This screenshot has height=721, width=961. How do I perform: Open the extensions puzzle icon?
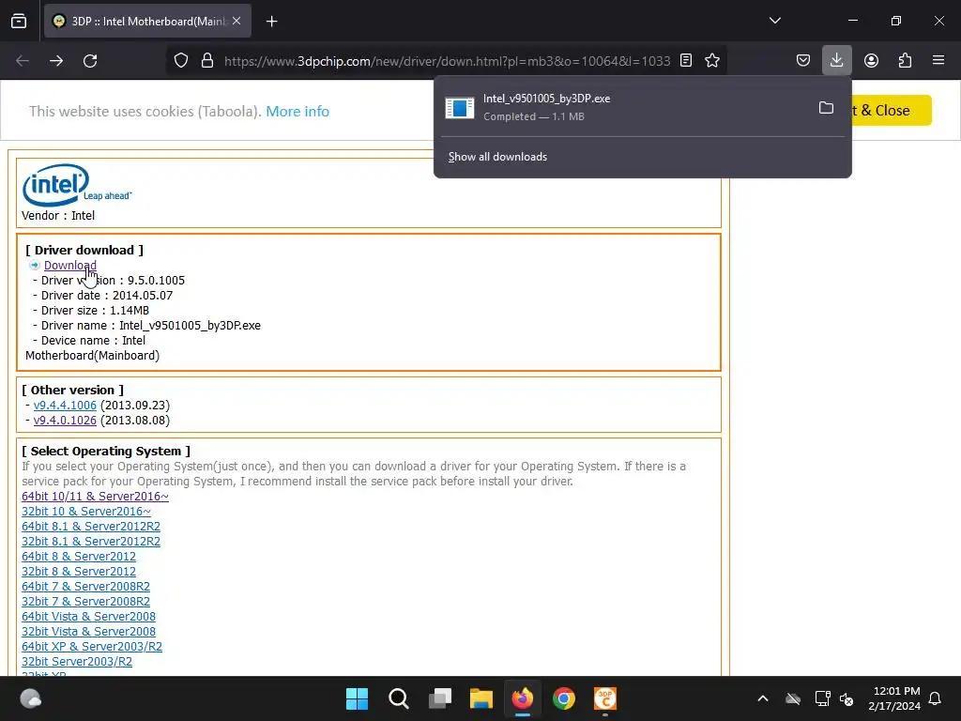(x=905, y=60)
